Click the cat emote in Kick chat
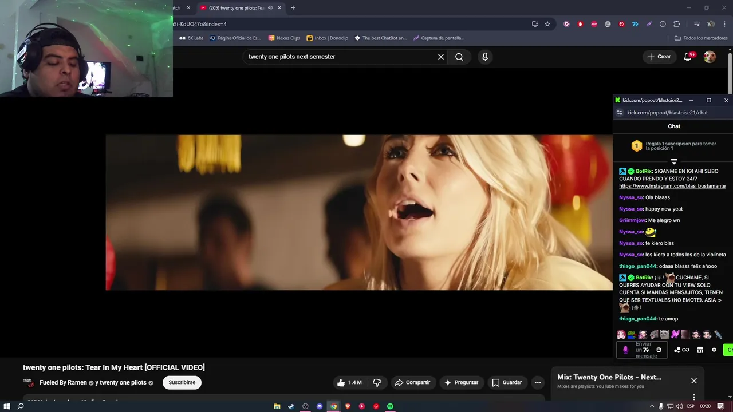This screenshot has height=412, width=733. pyautogui.click(x=664, y=334)
